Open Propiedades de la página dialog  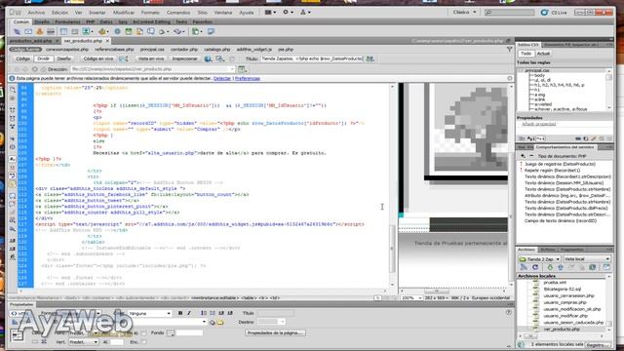coord(275,332)
